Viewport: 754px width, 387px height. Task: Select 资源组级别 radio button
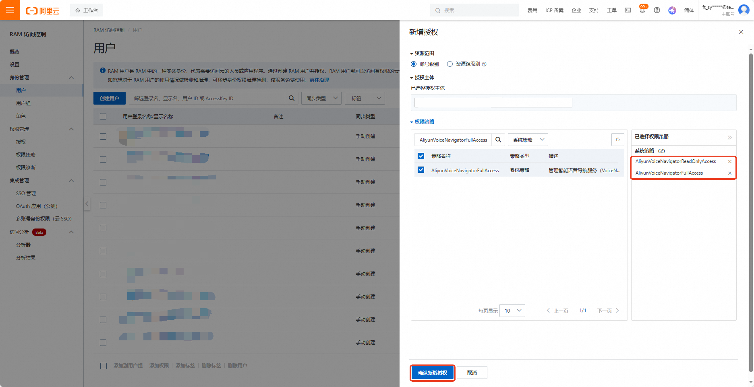pyautogui.click(x=450, y=64)
